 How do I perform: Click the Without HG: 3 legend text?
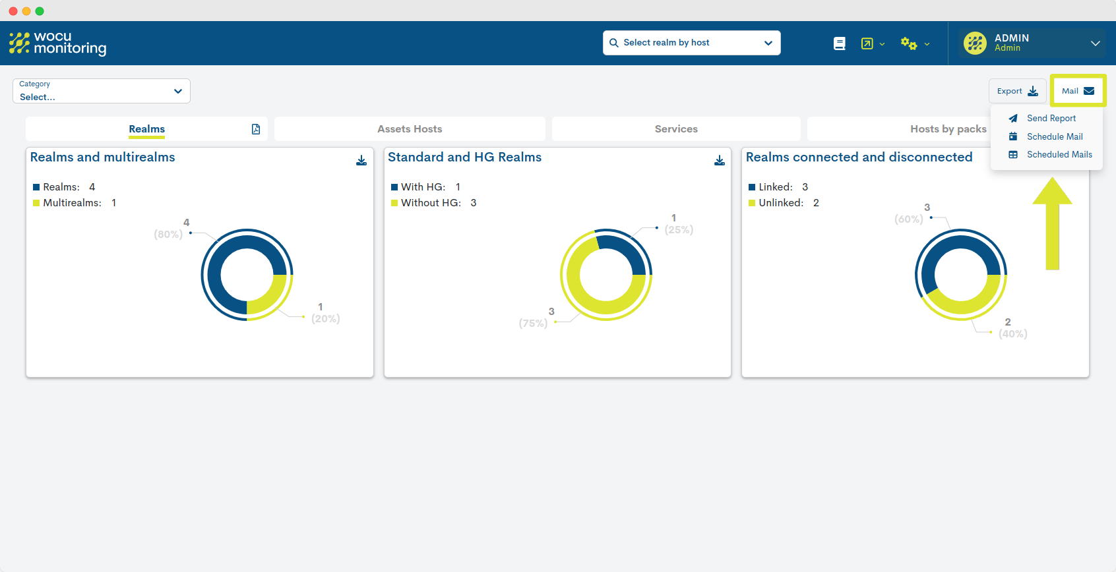click(x=439, y=203)
